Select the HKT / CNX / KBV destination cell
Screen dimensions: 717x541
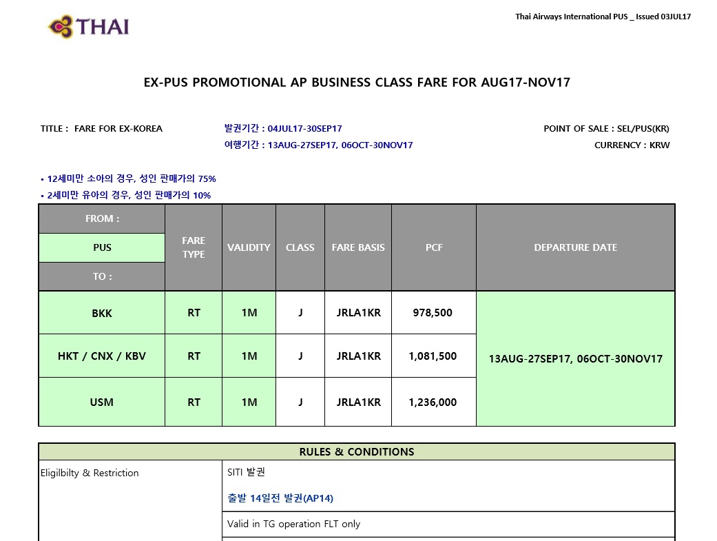(x=102, y=356)
